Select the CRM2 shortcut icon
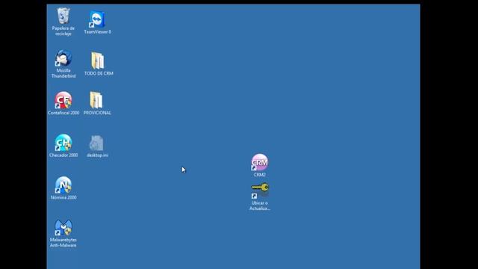The height and width of the screenshot is (269, 478). point(259,162)
